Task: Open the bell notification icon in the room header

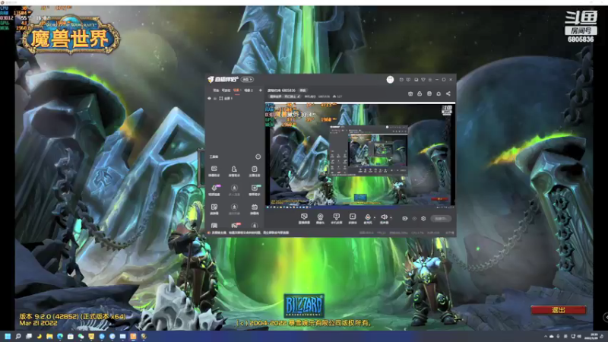Action: tap(439, 93)
